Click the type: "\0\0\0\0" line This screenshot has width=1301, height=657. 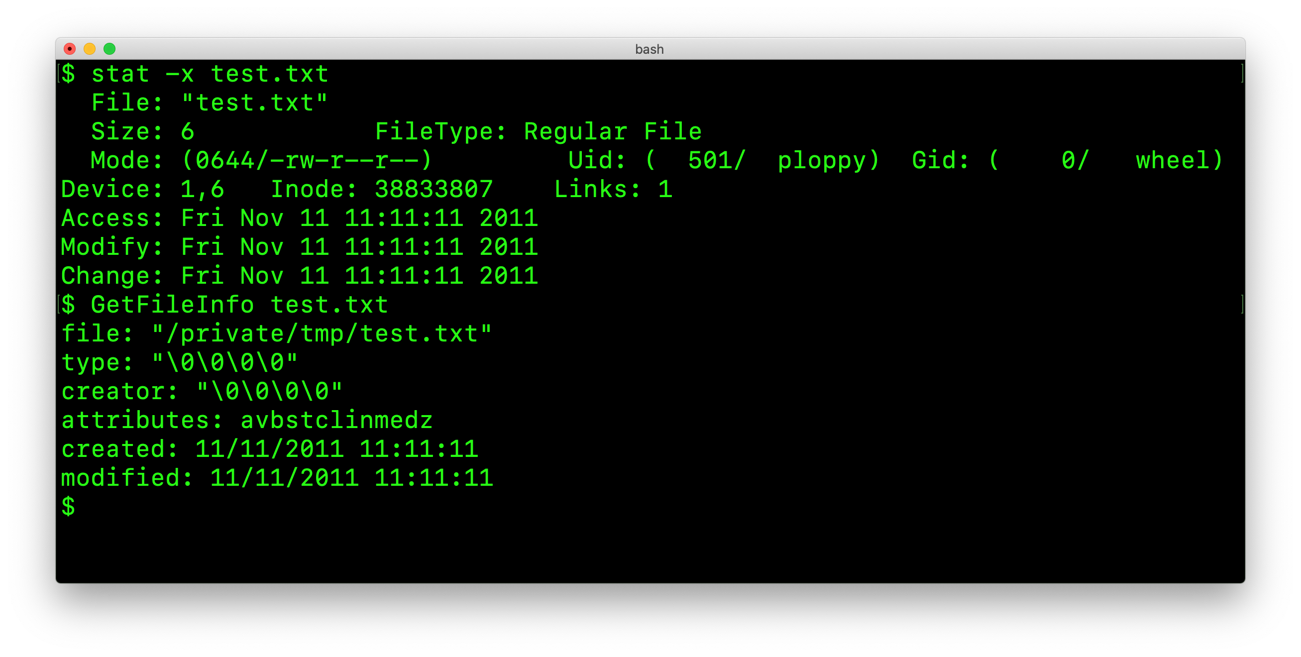[x=180, y=362]
